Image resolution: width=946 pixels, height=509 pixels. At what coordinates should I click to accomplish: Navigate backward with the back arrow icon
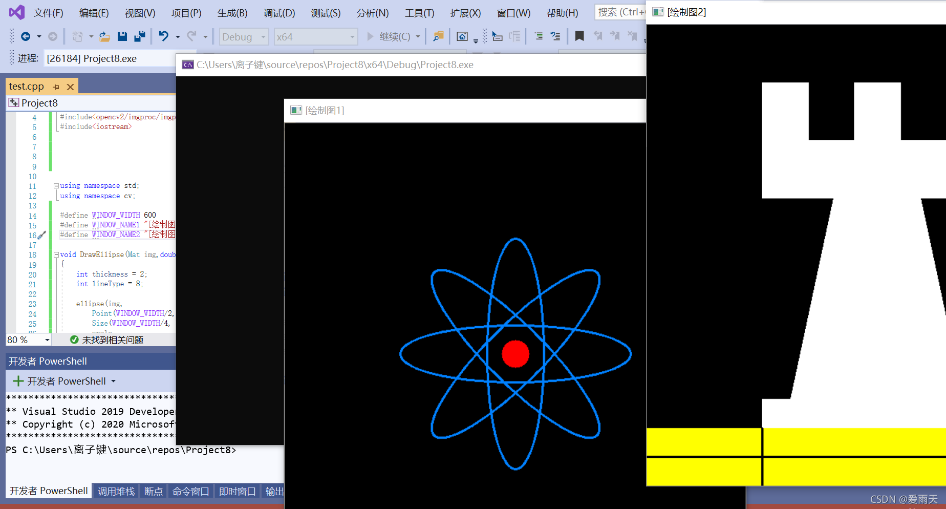[25, 36]
